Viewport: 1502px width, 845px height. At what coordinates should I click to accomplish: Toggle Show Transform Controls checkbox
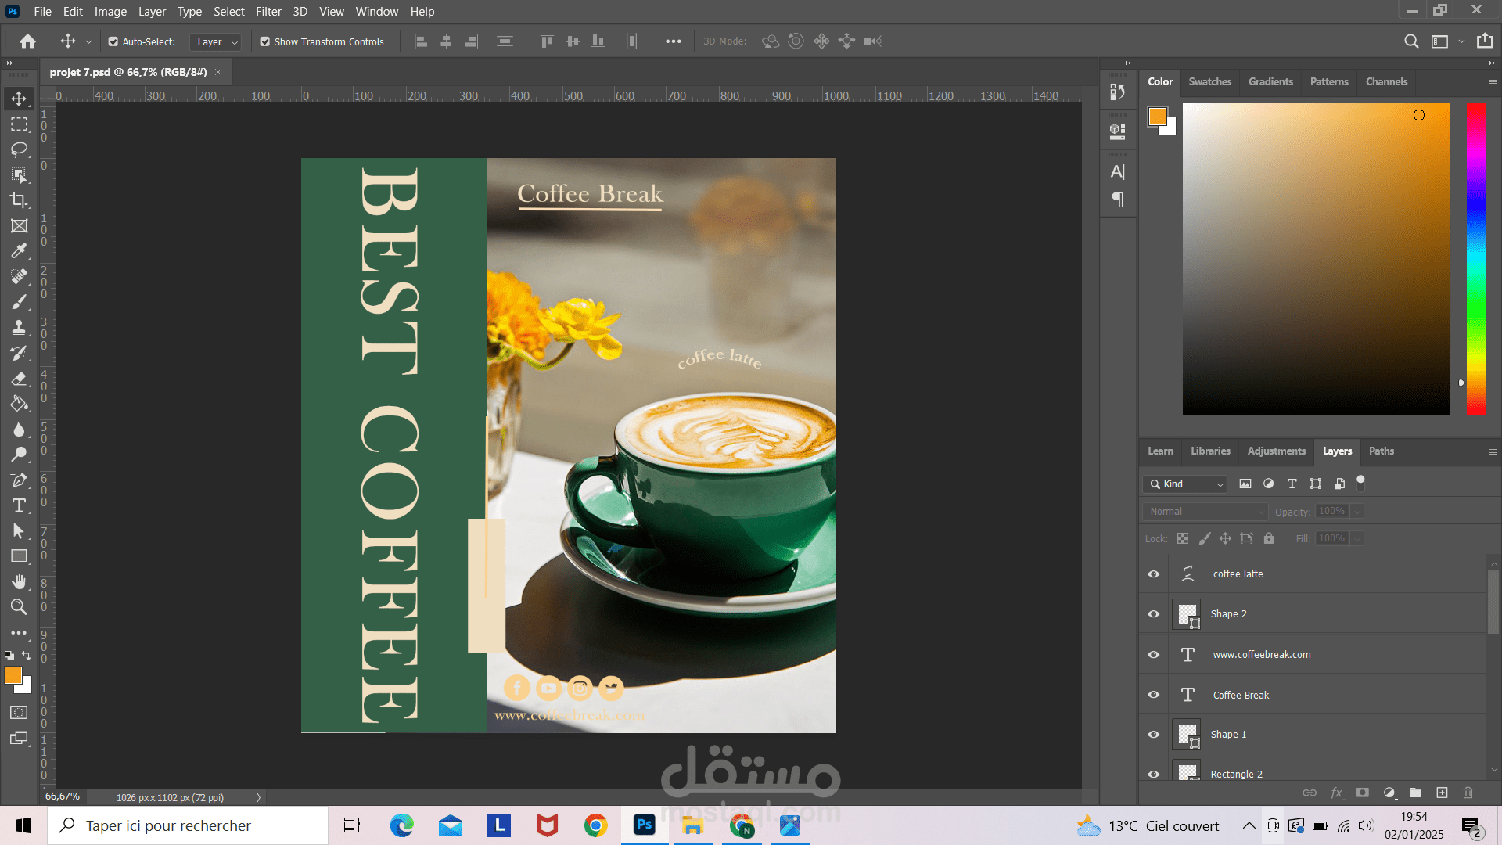pyautogui.click(x=265, y=41)
